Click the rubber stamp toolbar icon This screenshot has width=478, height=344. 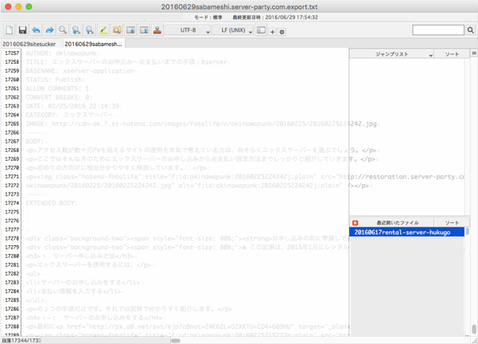pos(157,30)
